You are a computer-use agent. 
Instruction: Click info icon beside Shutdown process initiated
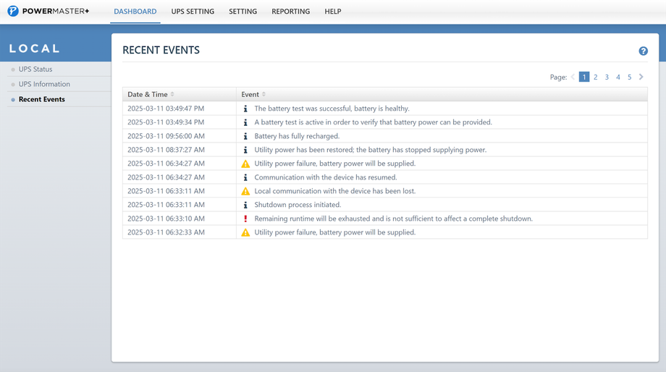pos(245,205)
